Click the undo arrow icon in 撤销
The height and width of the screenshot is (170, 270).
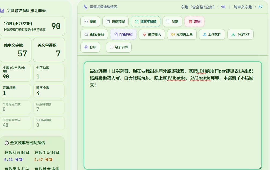click(86, 21)
